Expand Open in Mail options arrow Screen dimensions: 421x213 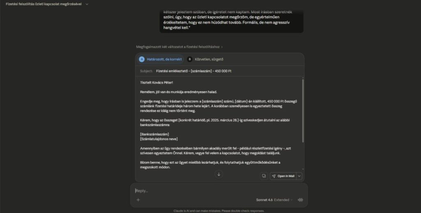299,176
